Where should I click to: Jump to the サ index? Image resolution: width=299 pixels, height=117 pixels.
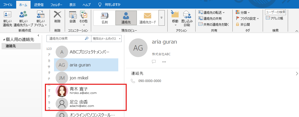pos(49,67)
